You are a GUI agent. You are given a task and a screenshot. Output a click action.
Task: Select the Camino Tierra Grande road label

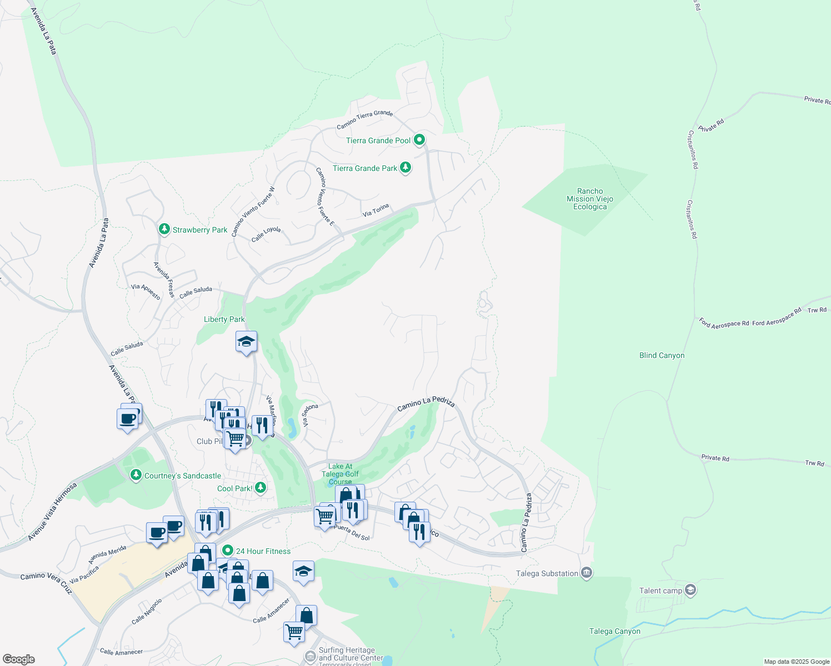coord(365,120)
